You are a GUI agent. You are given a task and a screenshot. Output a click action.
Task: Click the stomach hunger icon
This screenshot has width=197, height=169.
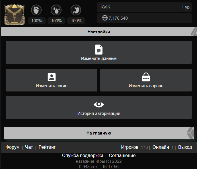(76, 10)
